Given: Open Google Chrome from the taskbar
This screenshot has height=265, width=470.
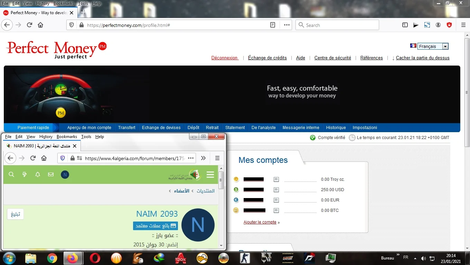Looking at the screenshot, I should pos(52,258).
